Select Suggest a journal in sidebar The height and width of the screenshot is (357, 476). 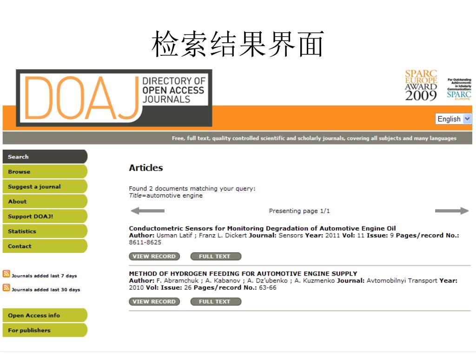tap(45, 186)
